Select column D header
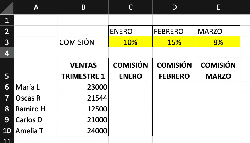 pos(174,7)
